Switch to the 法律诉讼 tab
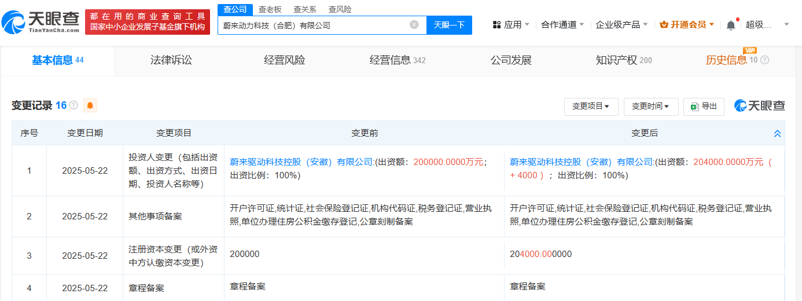The height and width of the screenshot is (301, 802). coord(171,60)
